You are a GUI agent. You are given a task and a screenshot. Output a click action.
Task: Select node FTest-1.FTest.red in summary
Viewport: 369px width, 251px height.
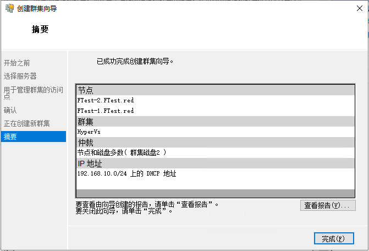point(216,111)
